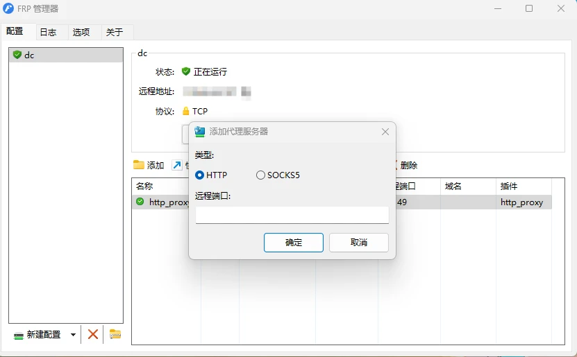Click the FRP 管理器 app logo icon
Screen dimensions: 577x357
(8, 8)
